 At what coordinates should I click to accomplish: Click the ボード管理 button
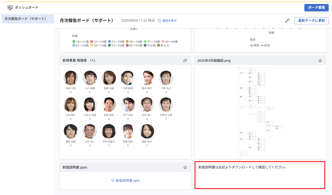(316, 8)
